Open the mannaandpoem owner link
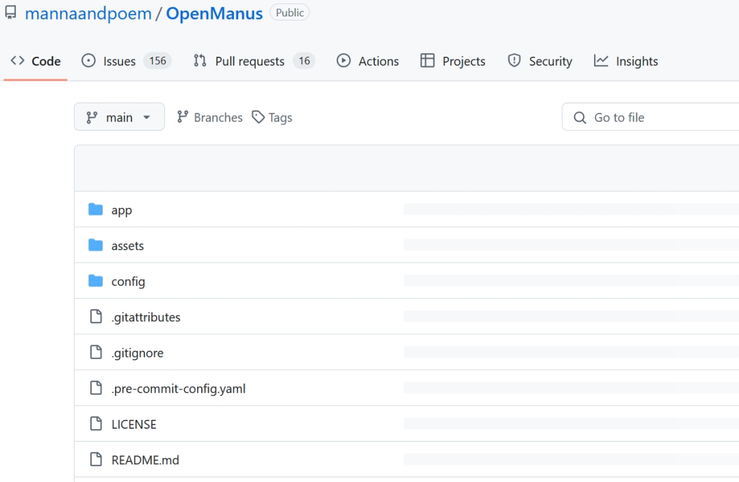Screen dimensions: 739x482 88,14
